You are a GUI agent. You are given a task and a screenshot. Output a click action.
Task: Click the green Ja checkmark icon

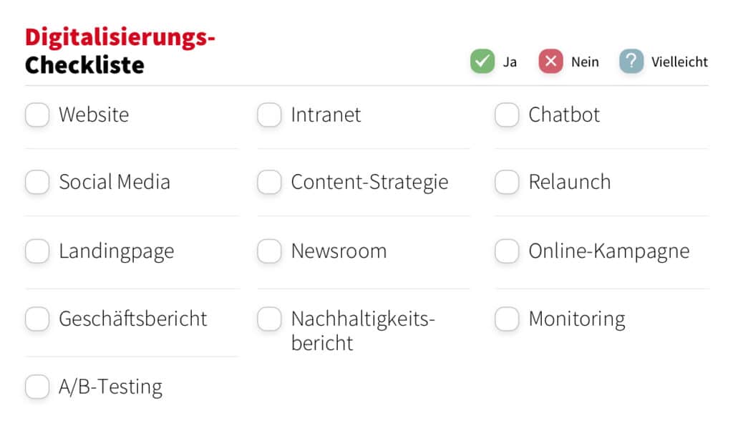(482, 62)
